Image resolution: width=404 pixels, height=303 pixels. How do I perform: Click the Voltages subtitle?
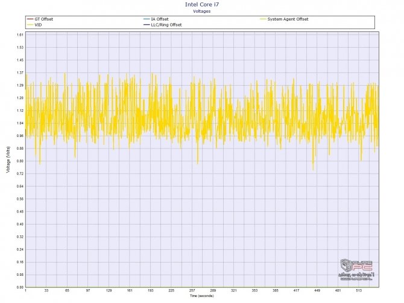tap(202, 11)
